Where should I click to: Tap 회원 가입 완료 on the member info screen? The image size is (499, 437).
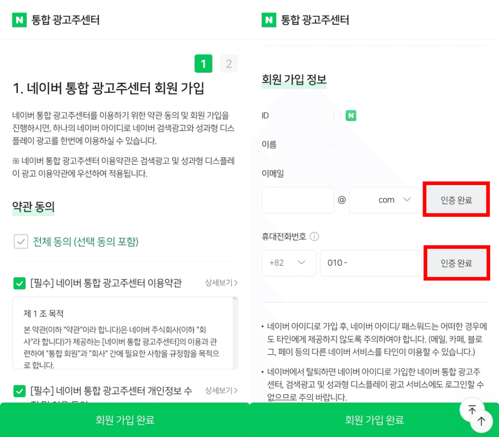tap(374, 420)
